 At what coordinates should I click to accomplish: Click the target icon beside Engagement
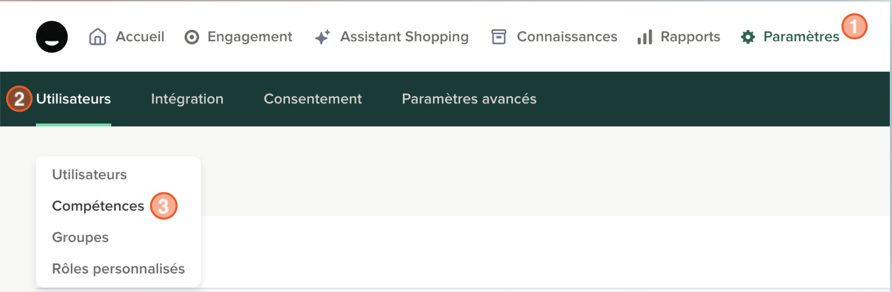192,37
